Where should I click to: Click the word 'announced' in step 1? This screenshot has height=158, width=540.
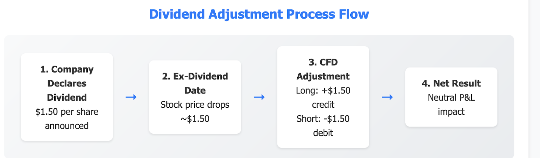(x=67, y=126)
